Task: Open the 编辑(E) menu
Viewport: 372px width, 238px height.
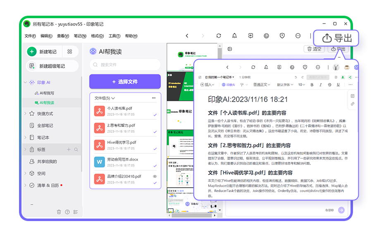Action: point(46,36)
